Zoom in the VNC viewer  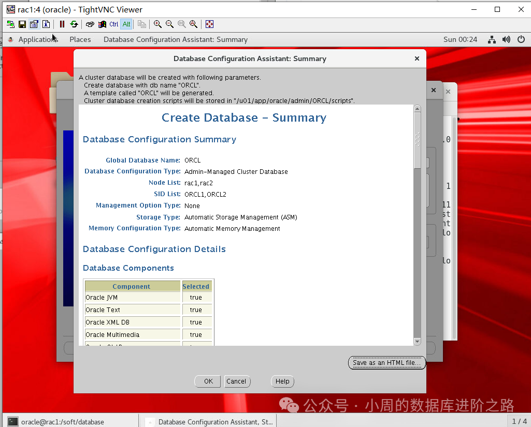(x=157, y=24)
